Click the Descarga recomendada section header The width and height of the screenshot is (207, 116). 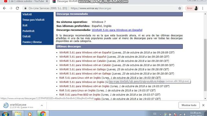(x=119, y=14)
